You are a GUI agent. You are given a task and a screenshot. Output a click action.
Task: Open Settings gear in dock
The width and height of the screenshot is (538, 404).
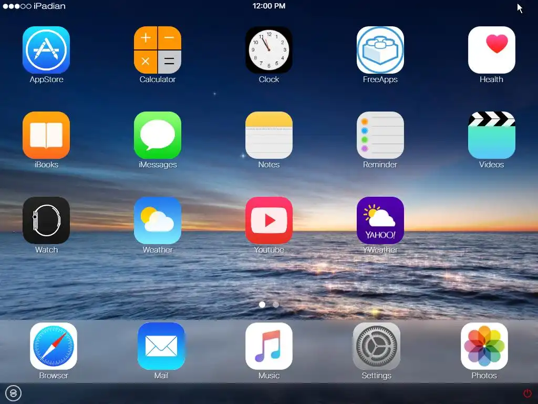tap(376, 346)
